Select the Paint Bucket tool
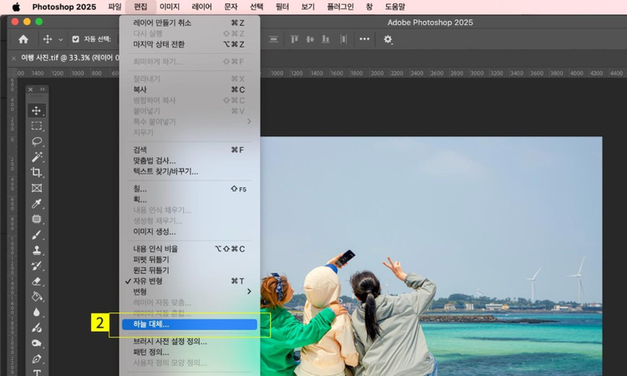This screenshot has height=376, width=627. click(x=37, y=297)
